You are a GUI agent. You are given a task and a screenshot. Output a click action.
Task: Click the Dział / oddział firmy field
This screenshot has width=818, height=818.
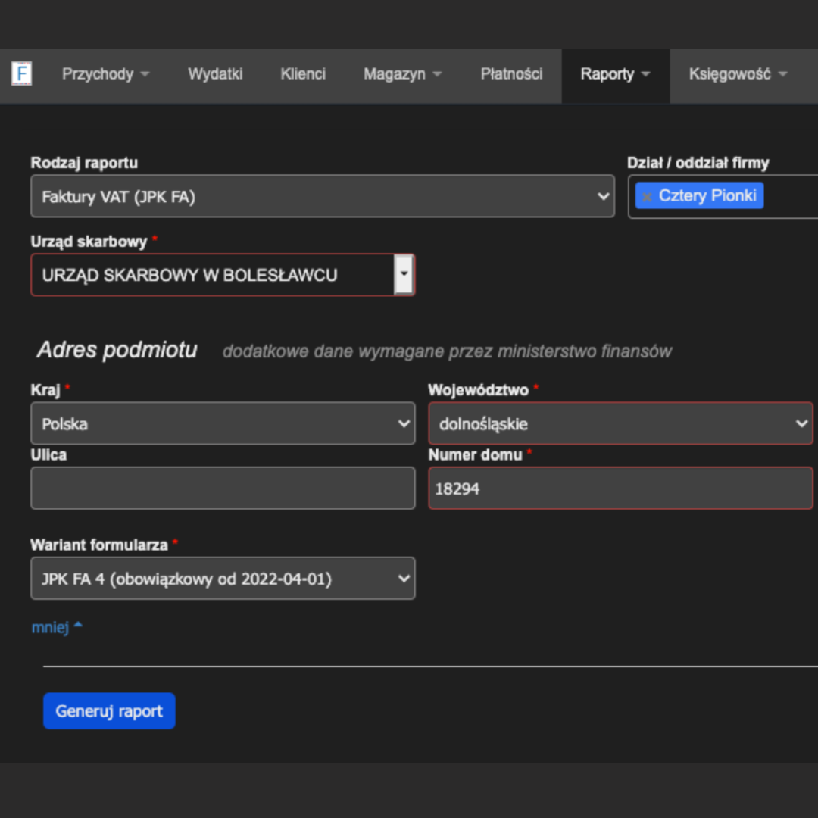[x=723, y=197]
